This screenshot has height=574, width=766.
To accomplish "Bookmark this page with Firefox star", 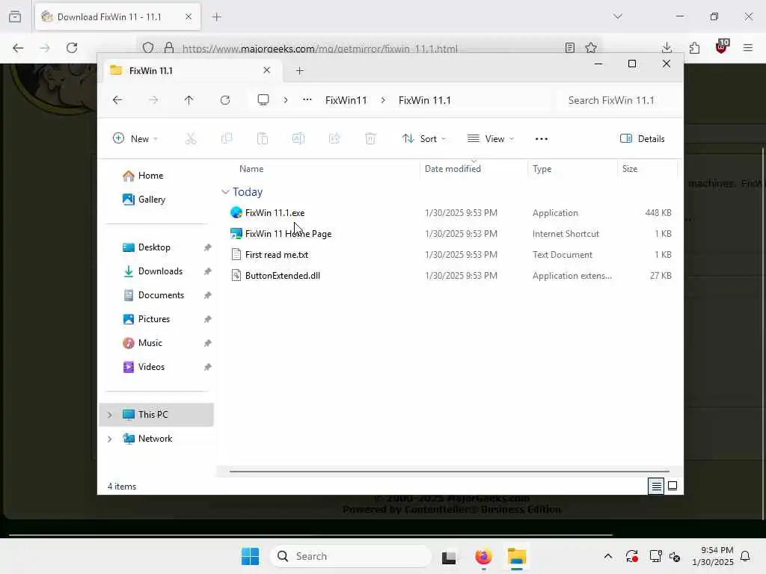I will (x=591, y=48).
